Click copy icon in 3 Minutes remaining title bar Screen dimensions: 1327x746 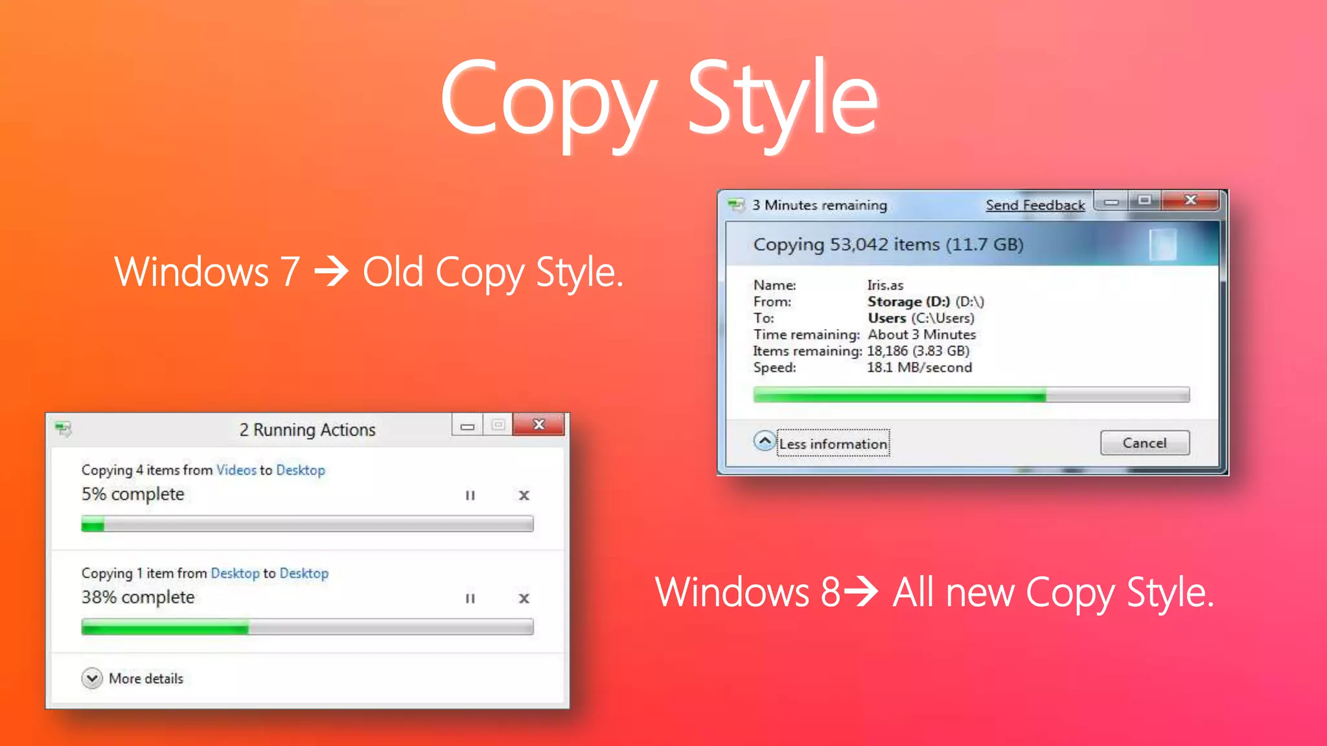click(x=736, y=205)
